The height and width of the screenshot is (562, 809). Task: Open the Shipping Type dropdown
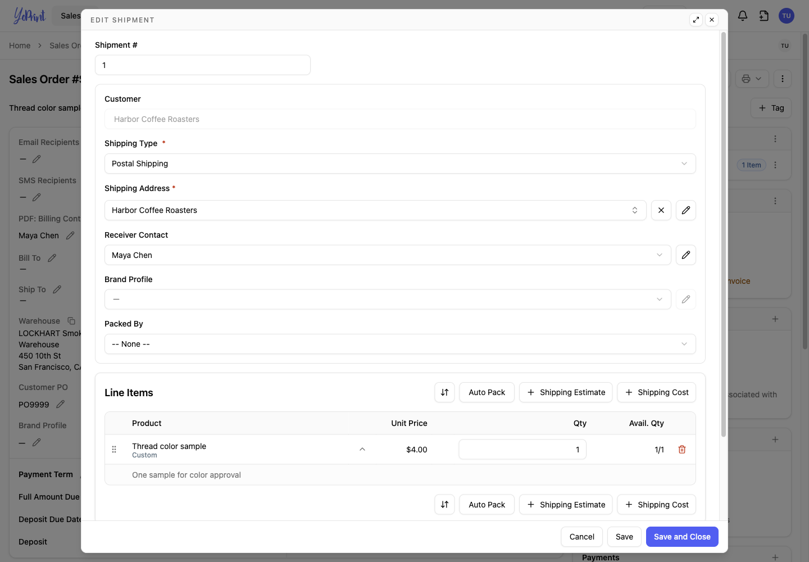(400, 164)
